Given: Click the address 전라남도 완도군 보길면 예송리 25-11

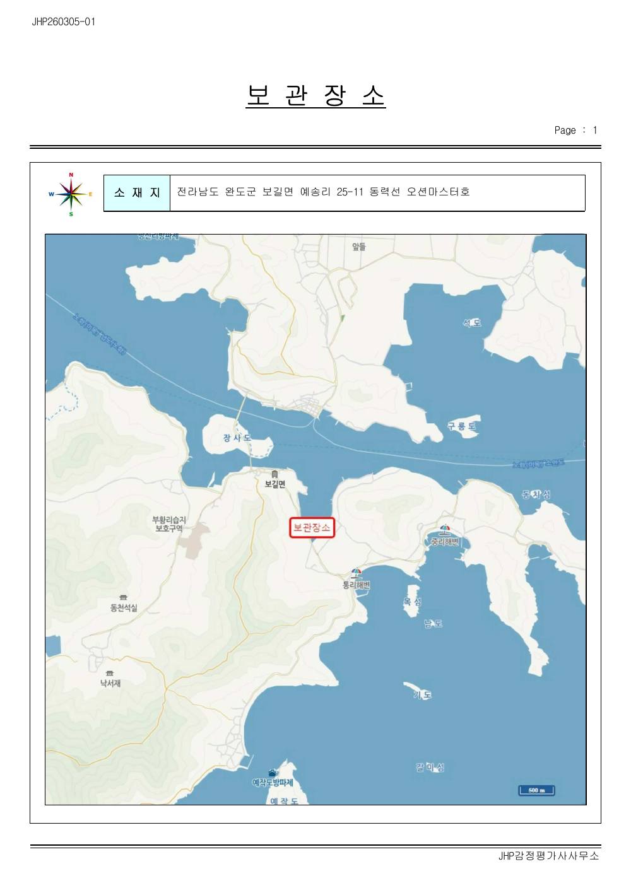Looking at the screenshot, I should pos(270,192).
